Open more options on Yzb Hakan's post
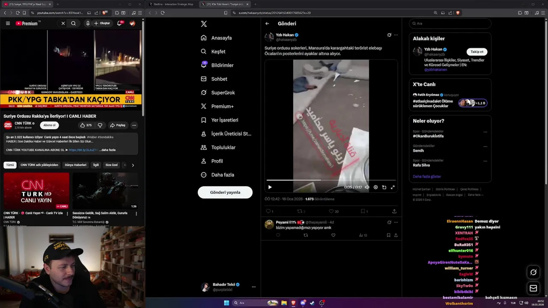This screenshot has height=308, width=548. click(x=396, y=35)
